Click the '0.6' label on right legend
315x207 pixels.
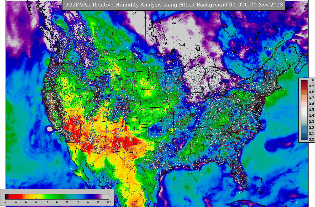pos(311,104)
